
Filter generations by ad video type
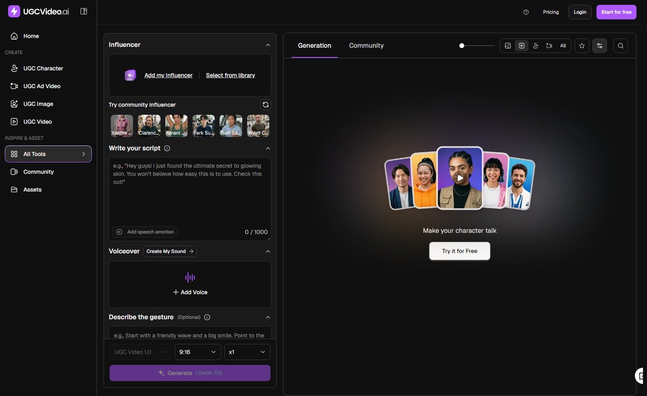click(549, 46)
